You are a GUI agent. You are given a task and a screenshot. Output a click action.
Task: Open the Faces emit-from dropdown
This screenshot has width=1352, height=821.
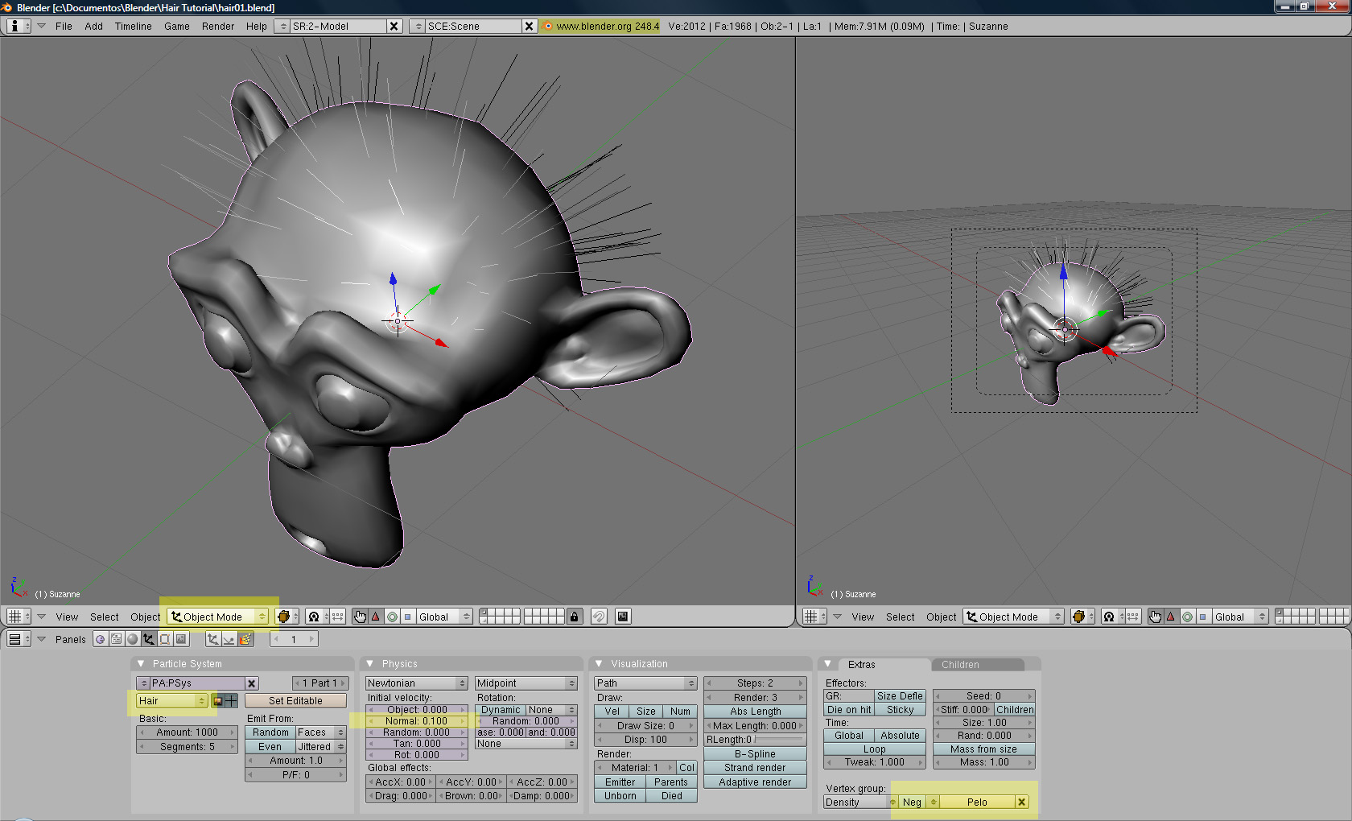tap(320, 732)
